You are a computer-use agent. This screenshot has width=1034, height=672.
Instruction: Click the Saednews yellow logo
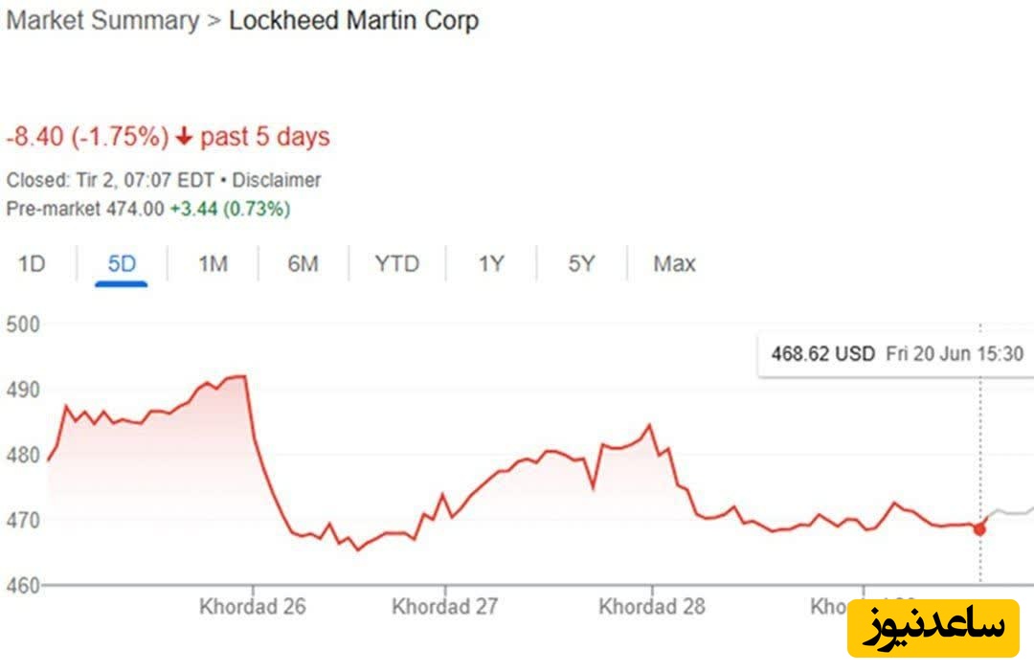pyautogui.click(x=933, y=627)
